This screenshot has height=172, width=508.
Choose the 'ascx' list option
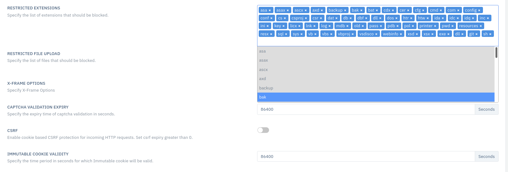coord(376,70)
